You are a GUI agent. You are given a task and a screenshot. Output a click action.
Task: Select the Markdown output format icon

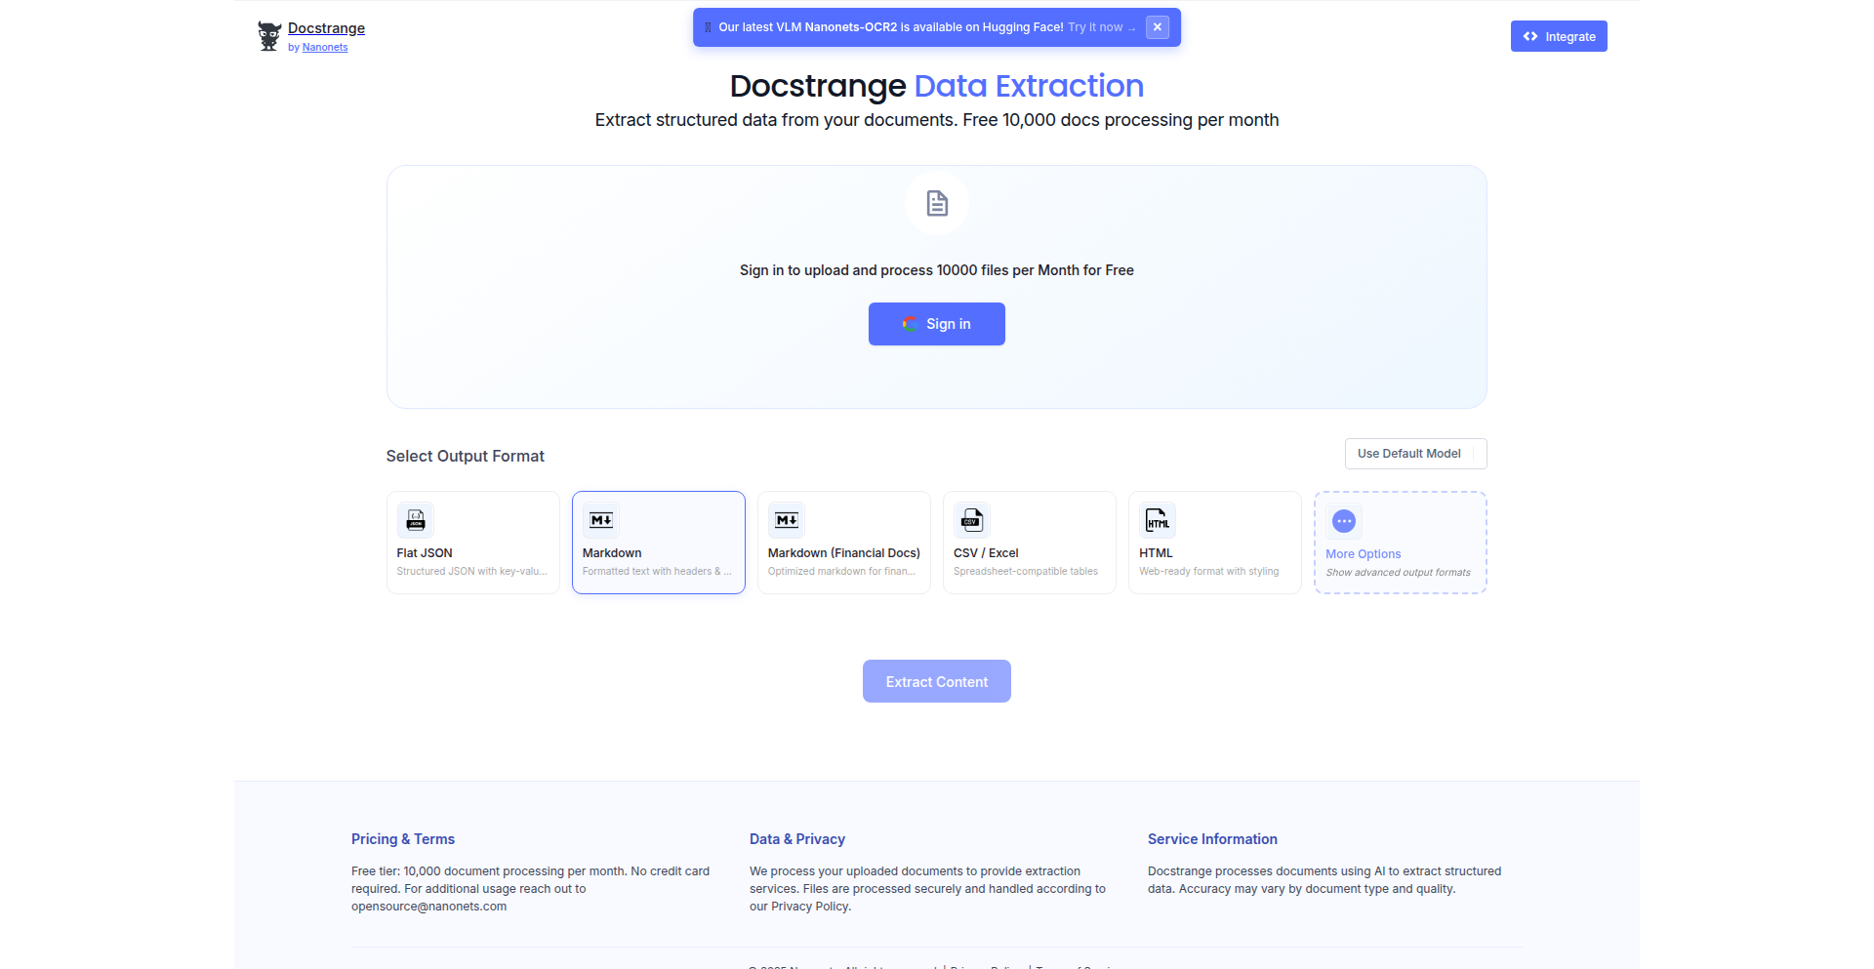(601, 520)
